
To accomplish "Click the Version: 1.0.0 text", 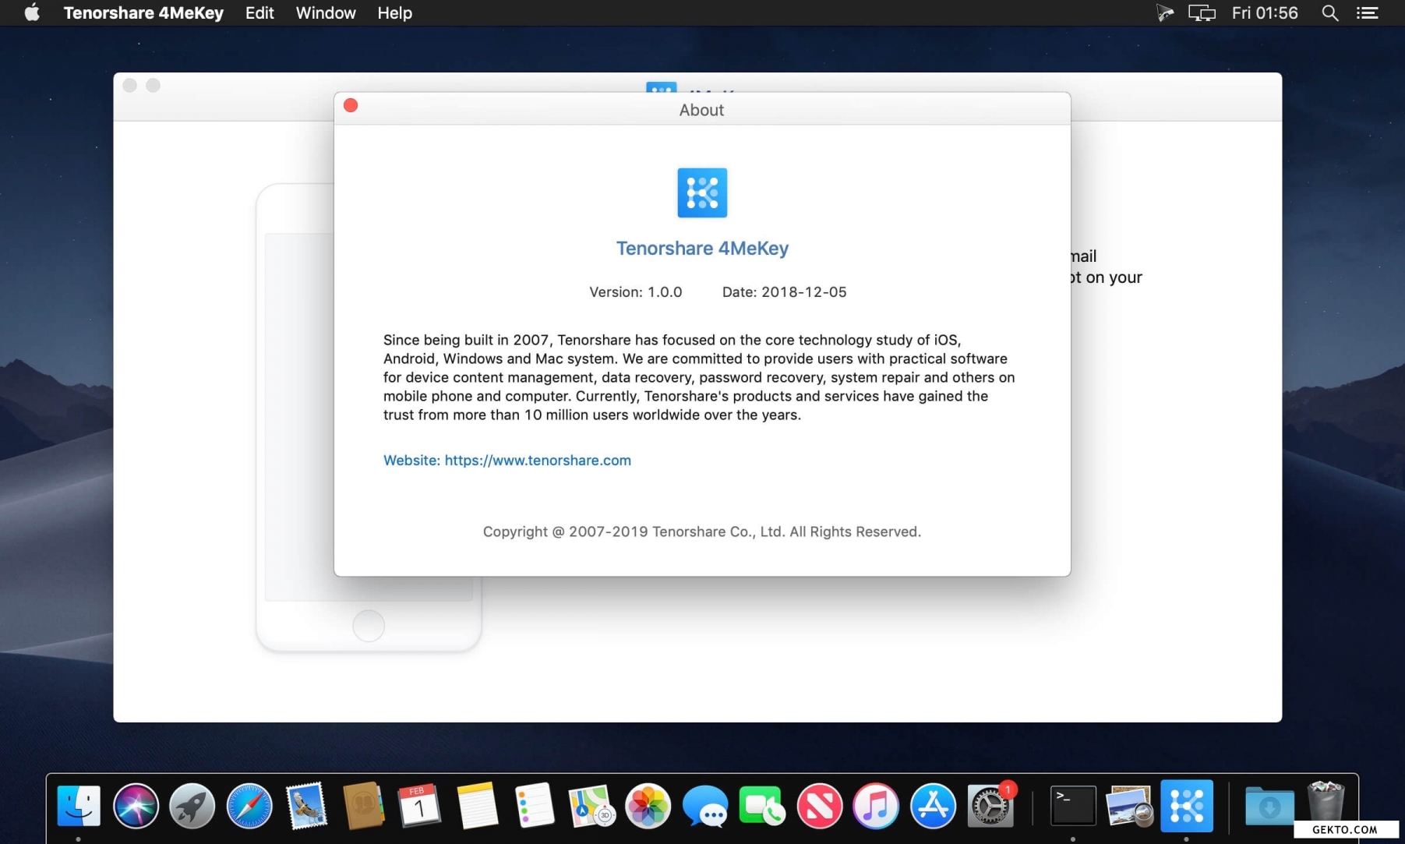I will [636, 291].
